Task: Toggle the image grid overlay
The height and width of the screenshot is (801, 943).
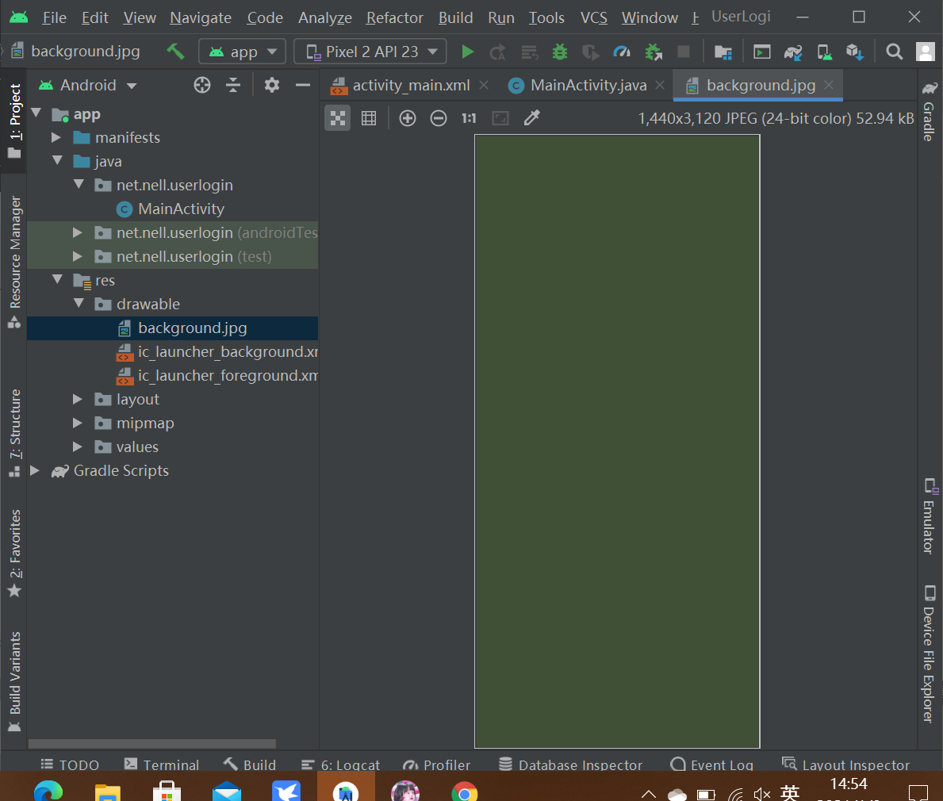Action: pos(369,118)
